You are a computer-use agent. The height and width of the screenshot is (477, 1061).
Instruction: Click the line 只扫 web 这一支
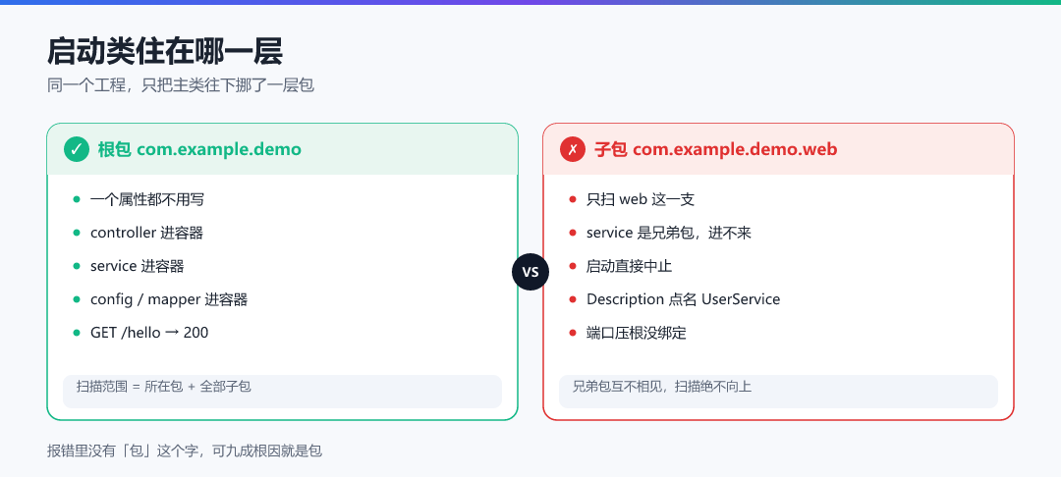coord(641,199)
